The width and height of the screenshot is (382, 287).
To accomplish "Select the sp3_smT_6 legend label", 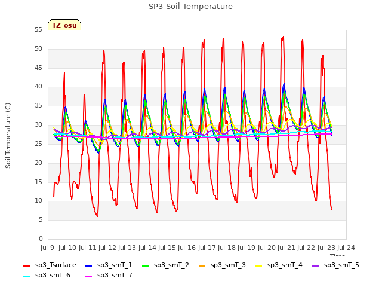I will pos(53,276).
